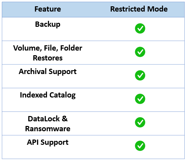This screenshot has height=161, width=187.
Task: Select the Feature column header
Action: tap(48, 9)
